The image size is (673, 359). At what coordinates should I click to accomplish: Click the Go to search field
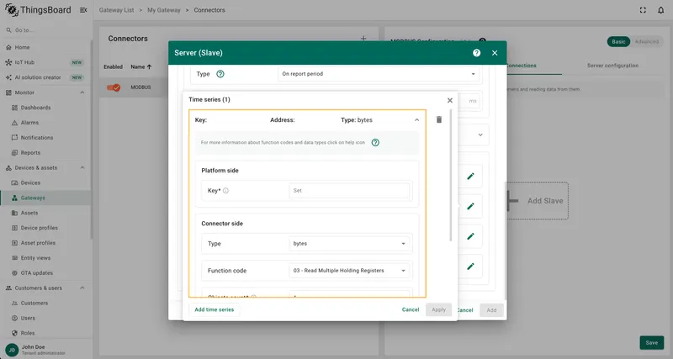[x=45, y=30]
